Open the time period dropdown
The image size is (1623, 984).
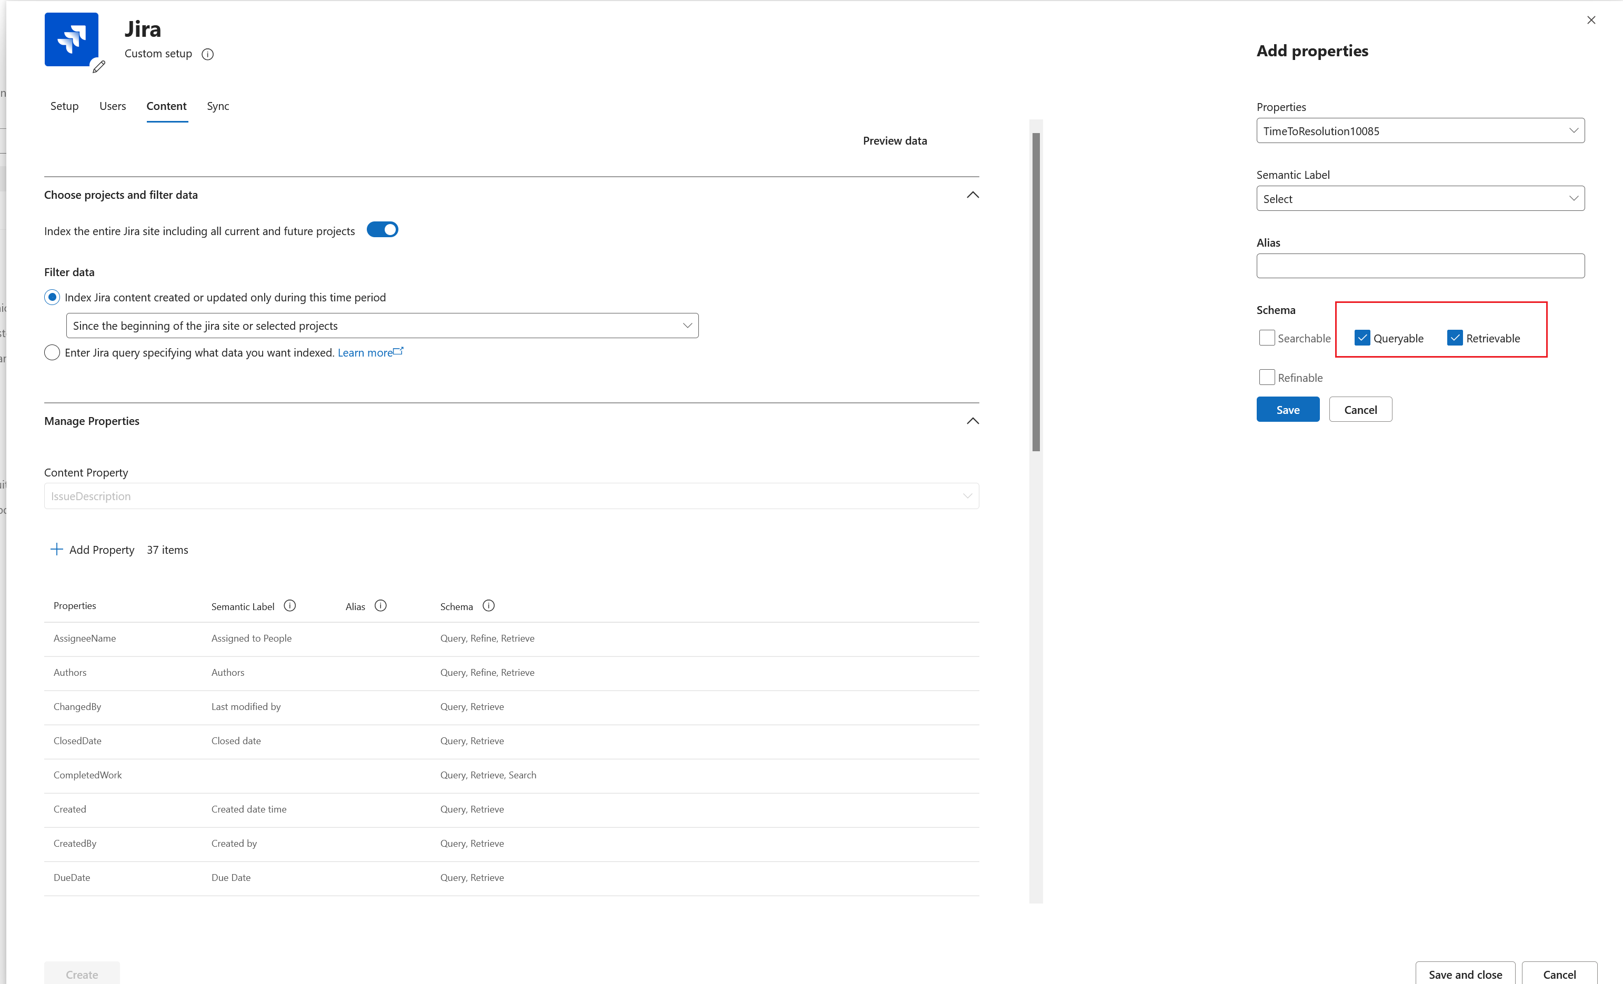point(382,325)
